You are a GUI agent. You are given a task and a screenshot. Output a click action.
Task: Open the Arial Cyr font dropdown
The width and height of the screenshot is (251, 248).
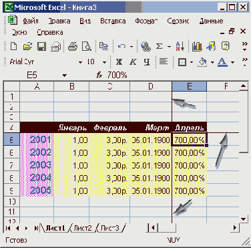click(x=80, y=62)
